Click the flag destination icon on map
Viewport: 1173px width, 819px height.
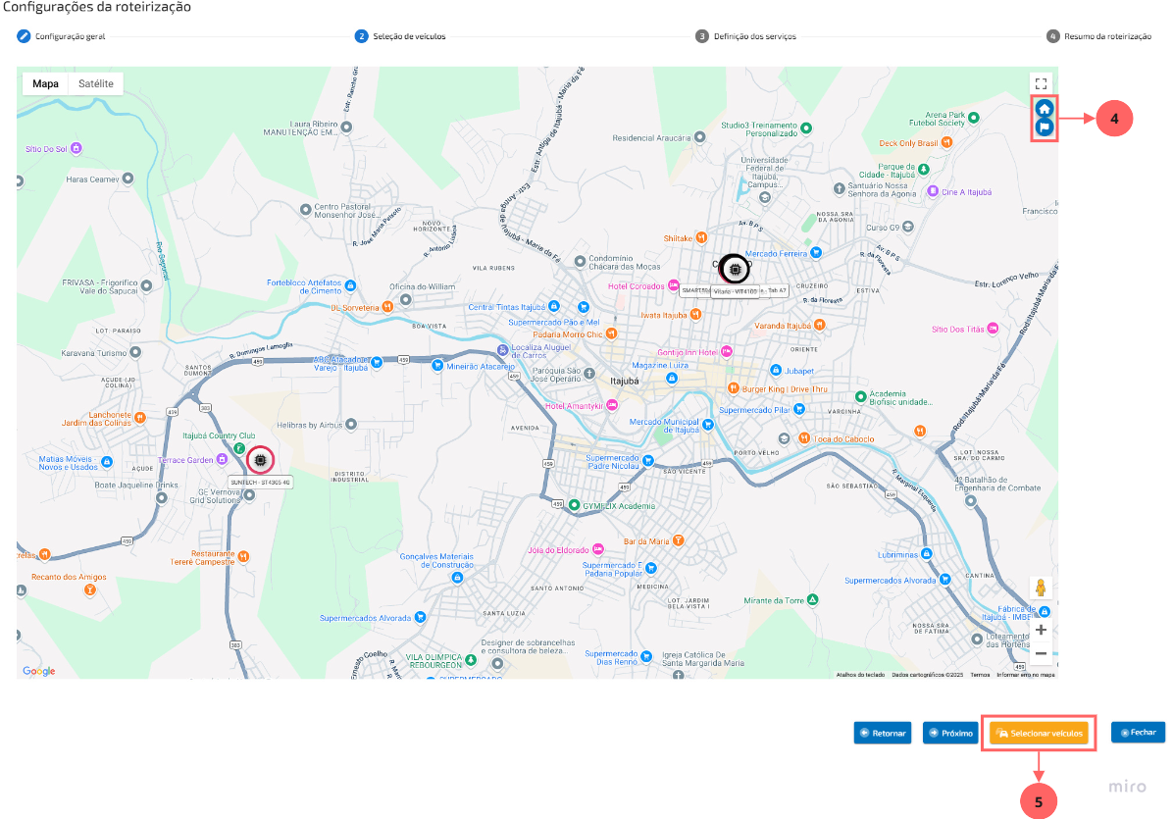coord(1045,128)
